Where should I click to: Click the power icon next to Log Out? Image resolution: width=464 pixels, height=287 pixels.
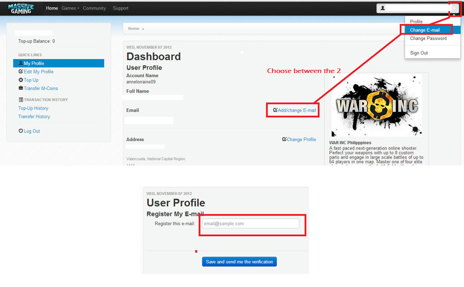coord(21,131)
